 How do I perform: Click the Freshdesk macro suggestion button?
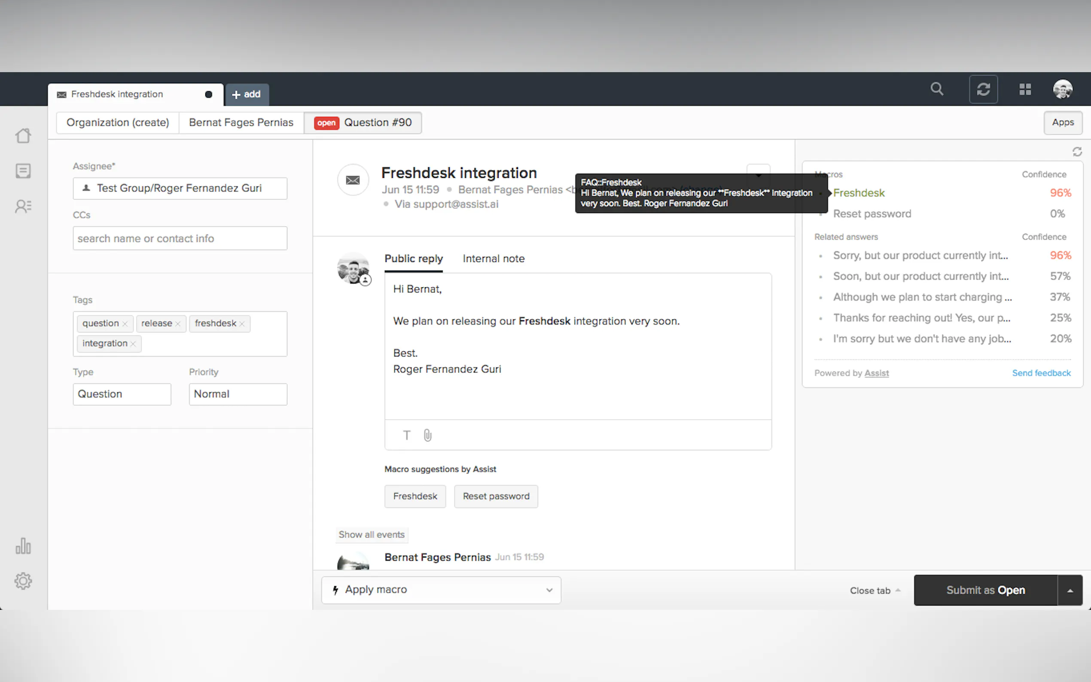click(415, 496)
